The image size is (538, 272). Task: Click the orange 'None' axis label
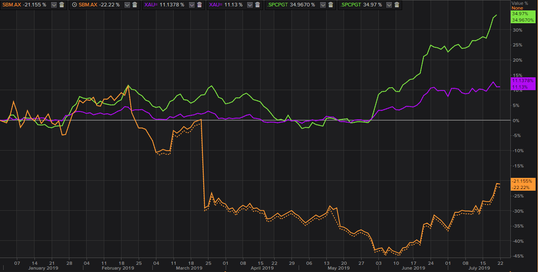pyautogui.click(x=517, y=8)
